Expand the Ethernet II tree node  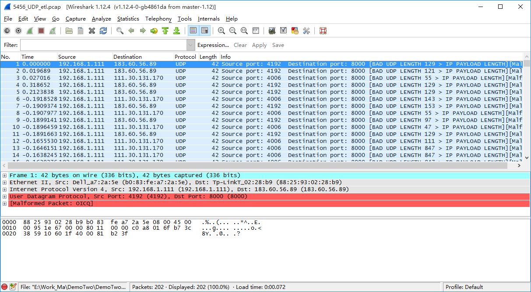coord(4,182)
